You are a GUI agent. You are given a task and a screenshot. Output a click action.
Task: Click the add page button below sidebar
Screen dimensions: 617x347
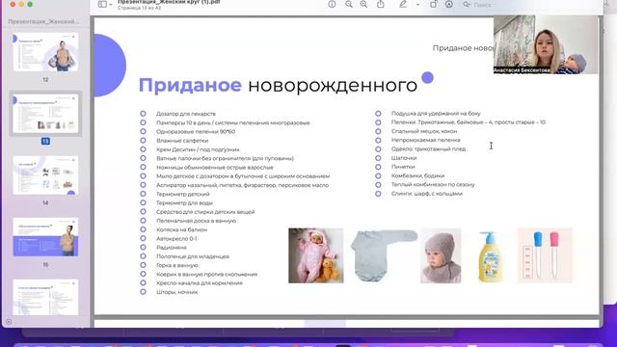pyautogui.click(x=9, y=322)
